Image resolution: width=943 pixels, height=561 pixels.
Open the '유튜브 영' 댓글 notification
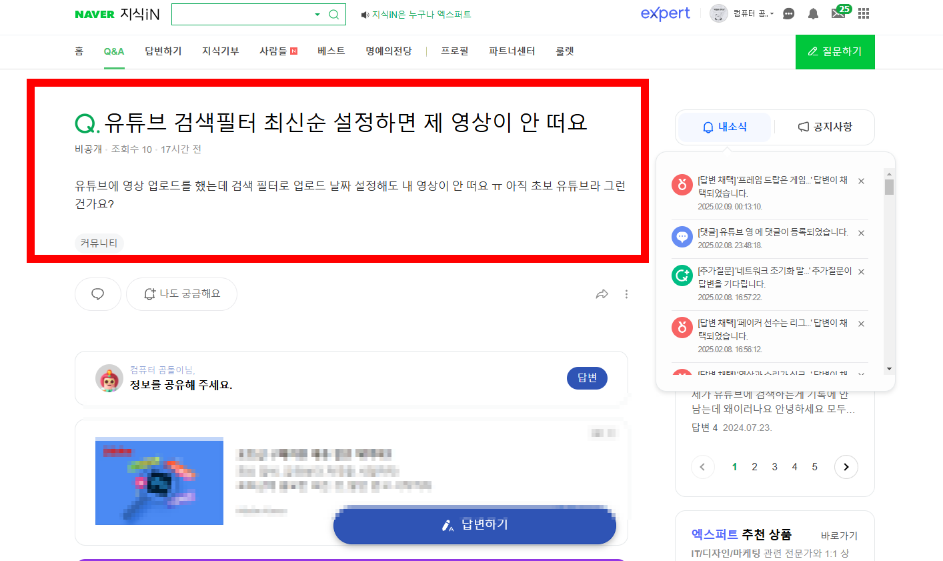[x=773, y=232]
